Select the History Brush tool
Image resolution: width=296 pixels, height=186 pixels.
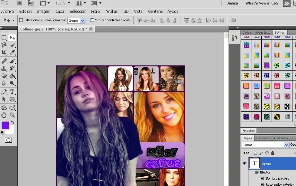pos(12,68)
